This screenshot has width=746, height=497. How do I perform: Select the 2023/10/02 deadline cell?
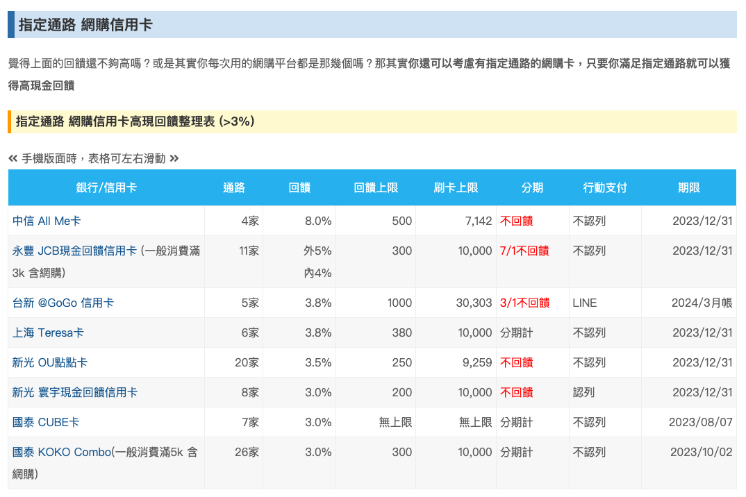pyautogui.click(x=689, y=463)
